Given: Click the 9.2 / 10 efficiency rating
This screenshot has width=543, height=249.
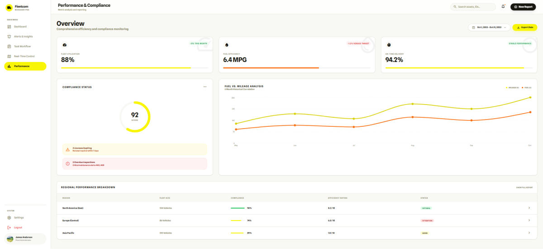Looking at the screenshot, I should click(331, 208).
